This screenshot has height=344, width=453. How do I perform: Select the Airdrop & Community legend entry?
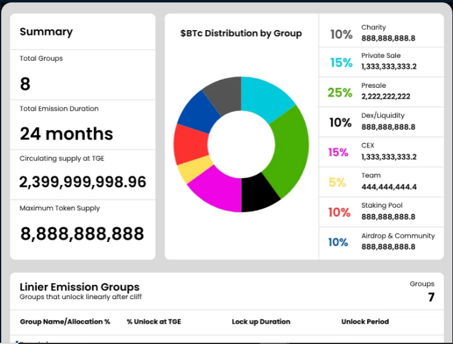click(381, 241)
